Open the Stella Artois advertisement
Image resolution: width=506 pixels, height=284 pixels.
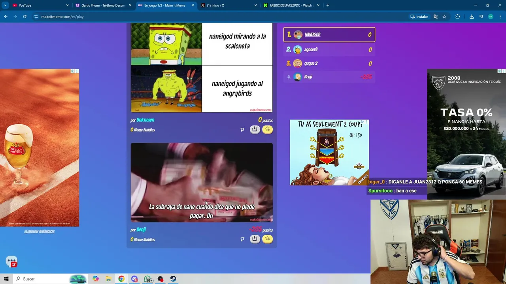pos(40,148)
